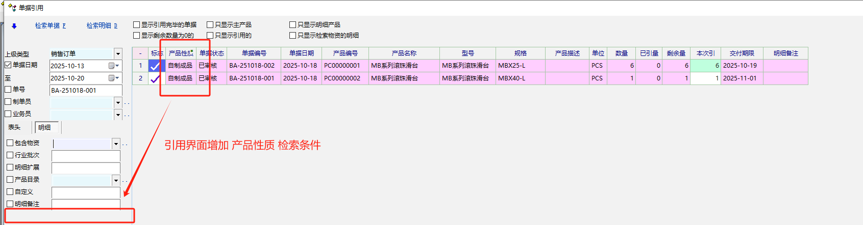Image resolution: width=863 pixels, height=225 pixels.
Task: Sort by 交付期限 column header
Action: coord(742,53)
